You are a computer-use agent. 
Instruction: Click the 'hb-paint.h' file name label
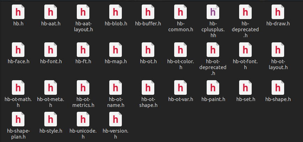[213, 100]
